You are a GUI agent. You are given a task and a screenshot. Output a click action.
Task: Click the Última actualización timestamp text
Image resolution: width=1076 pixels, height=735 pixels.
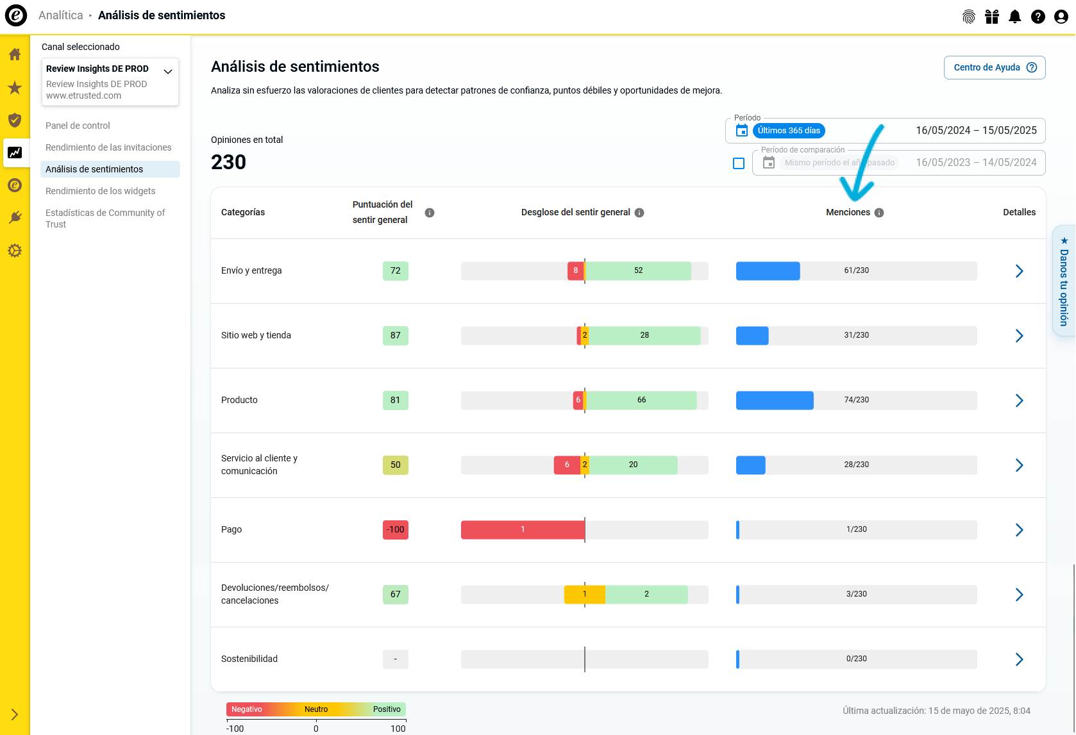tap(936, 711)
